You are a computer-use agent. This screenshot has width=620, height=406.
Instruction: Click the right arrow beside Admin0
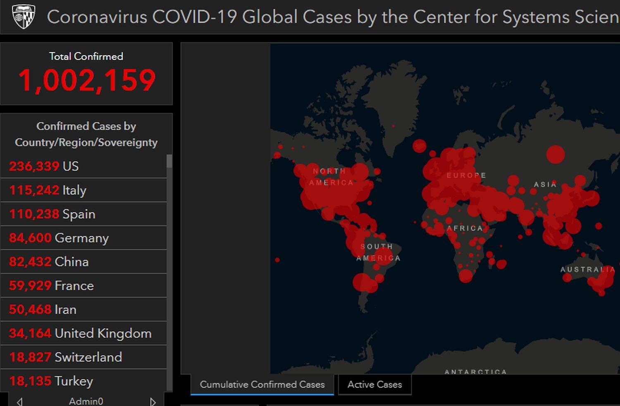point(153,401)
